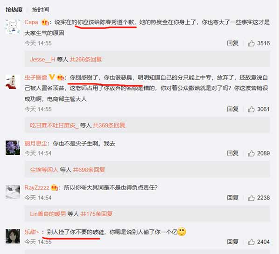
Task: Expand 共369条回复 replies thread
Action: point(109,125)
